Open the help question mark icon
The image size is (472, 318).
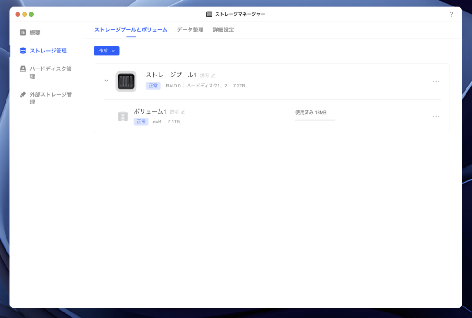pos(451,14)
